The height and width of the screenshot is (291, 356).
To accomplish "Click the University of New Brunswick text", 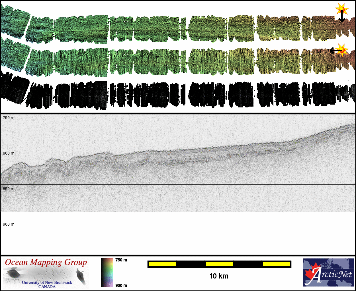I will pyautogui.click(x=47, y=282).
